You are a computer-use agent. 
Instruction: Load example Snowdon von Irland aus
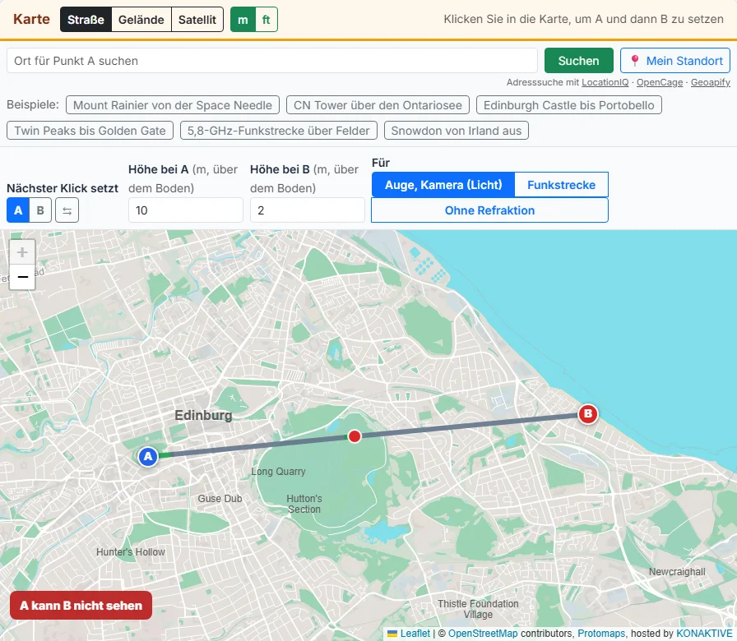(457, 131)
